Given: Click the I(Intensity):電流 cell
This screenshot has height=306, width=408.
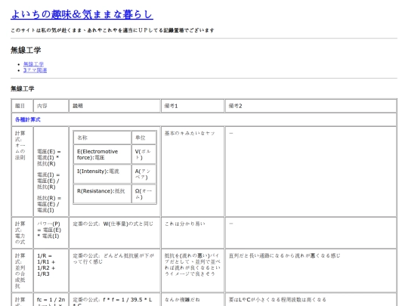Looking at the screenshot, I should pos(102,174).
